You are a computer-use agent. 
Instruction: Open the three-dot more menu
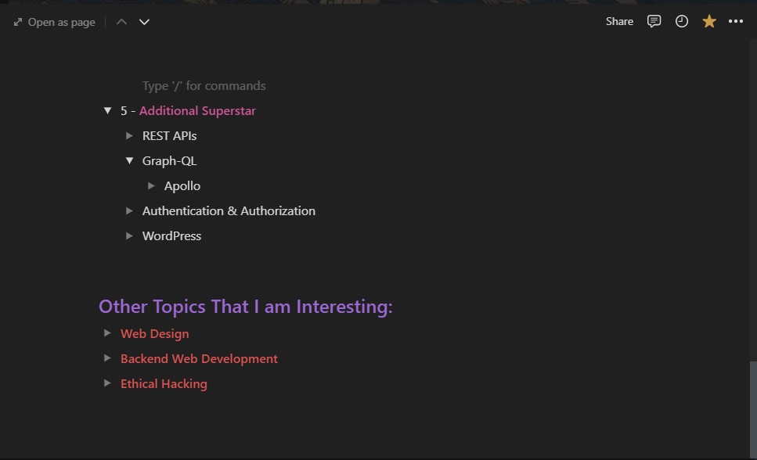735,21
